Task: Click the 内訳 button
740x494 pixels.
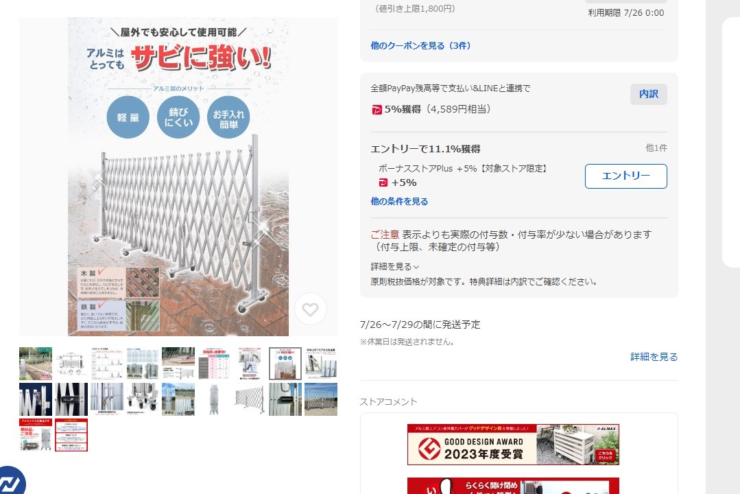Action: click(x=649, y=94)
